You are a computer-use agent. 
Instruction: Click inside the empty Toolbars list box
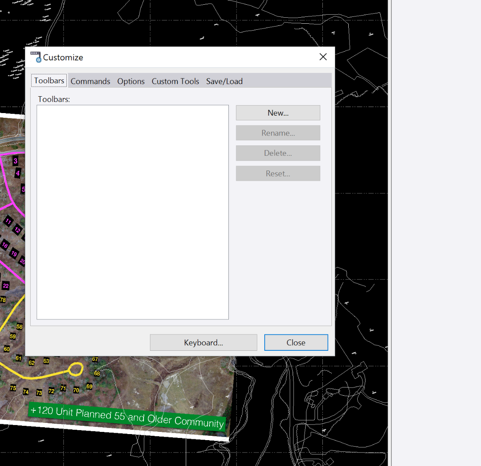132,212
